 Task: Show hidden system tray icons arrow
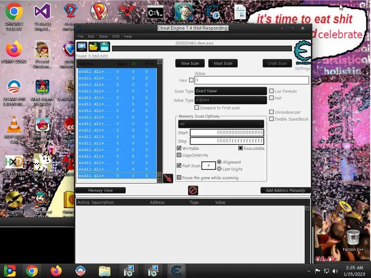[x=309, y=271]
